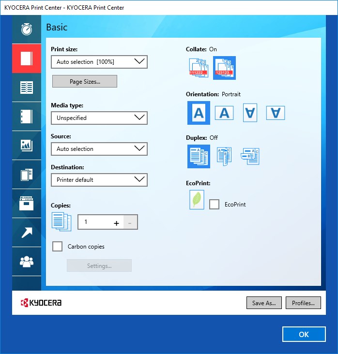This screenshot has width=338, height=354.
Task: Select rotated Landscape orientation icon
Action: click(276, 113)
